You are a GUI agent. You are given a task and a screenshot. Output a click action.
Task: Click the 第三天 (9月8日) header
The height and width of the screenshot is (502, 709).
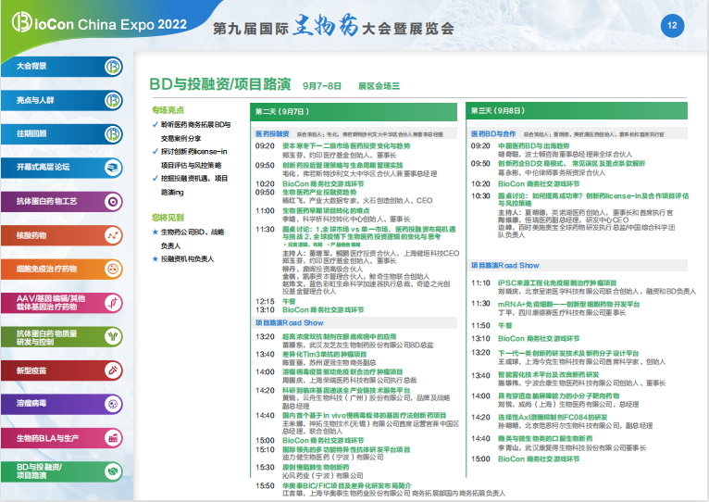point(496,111)
